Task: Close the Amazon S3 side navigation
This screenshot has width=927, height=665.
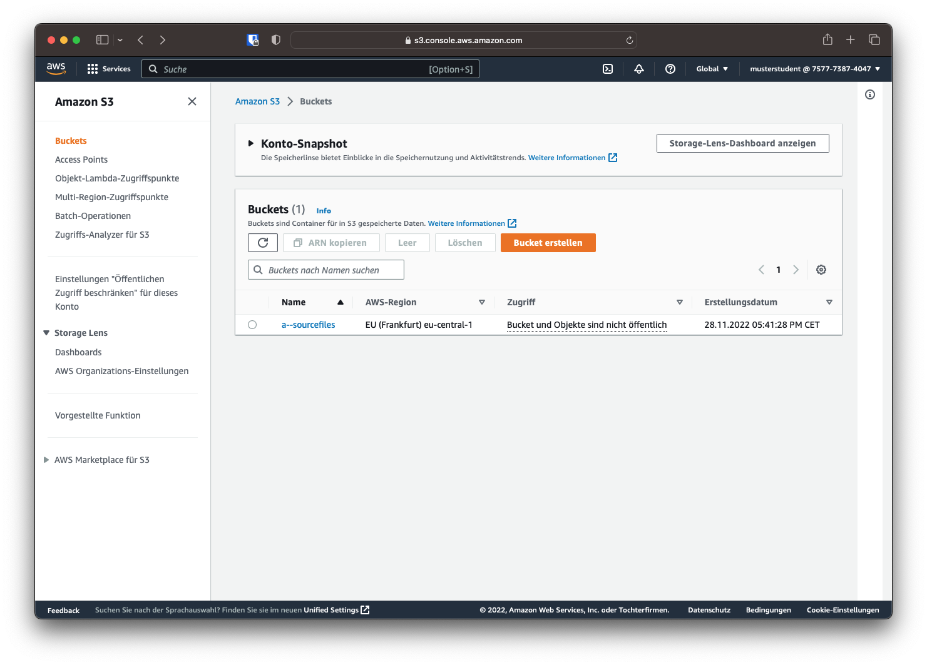Action: tap(192, 101)
